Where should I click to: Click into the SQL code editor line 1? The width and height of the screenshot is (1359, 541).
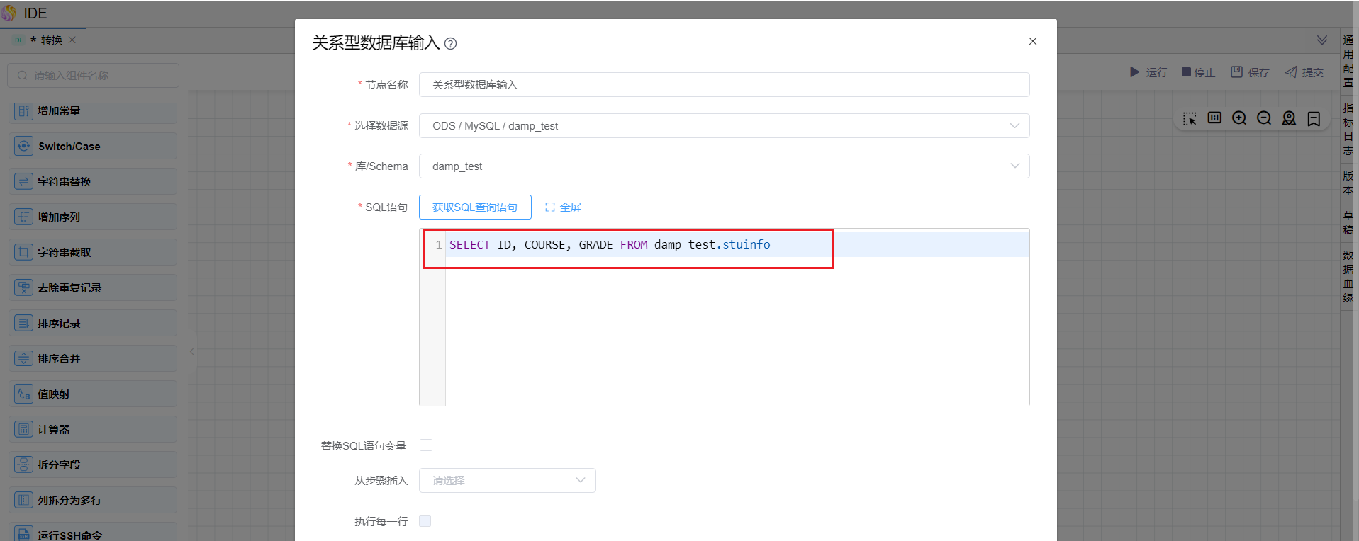tap(737, 245)
